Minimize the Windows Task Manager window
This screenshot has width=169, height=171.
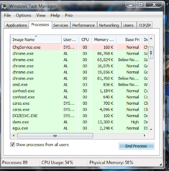coord(130,5)
